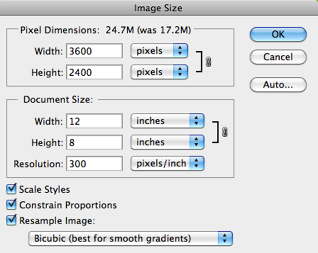This screenshot has height=253, width=318.
Task: Click the document Height field showing 8
Action: click(94, 142)
